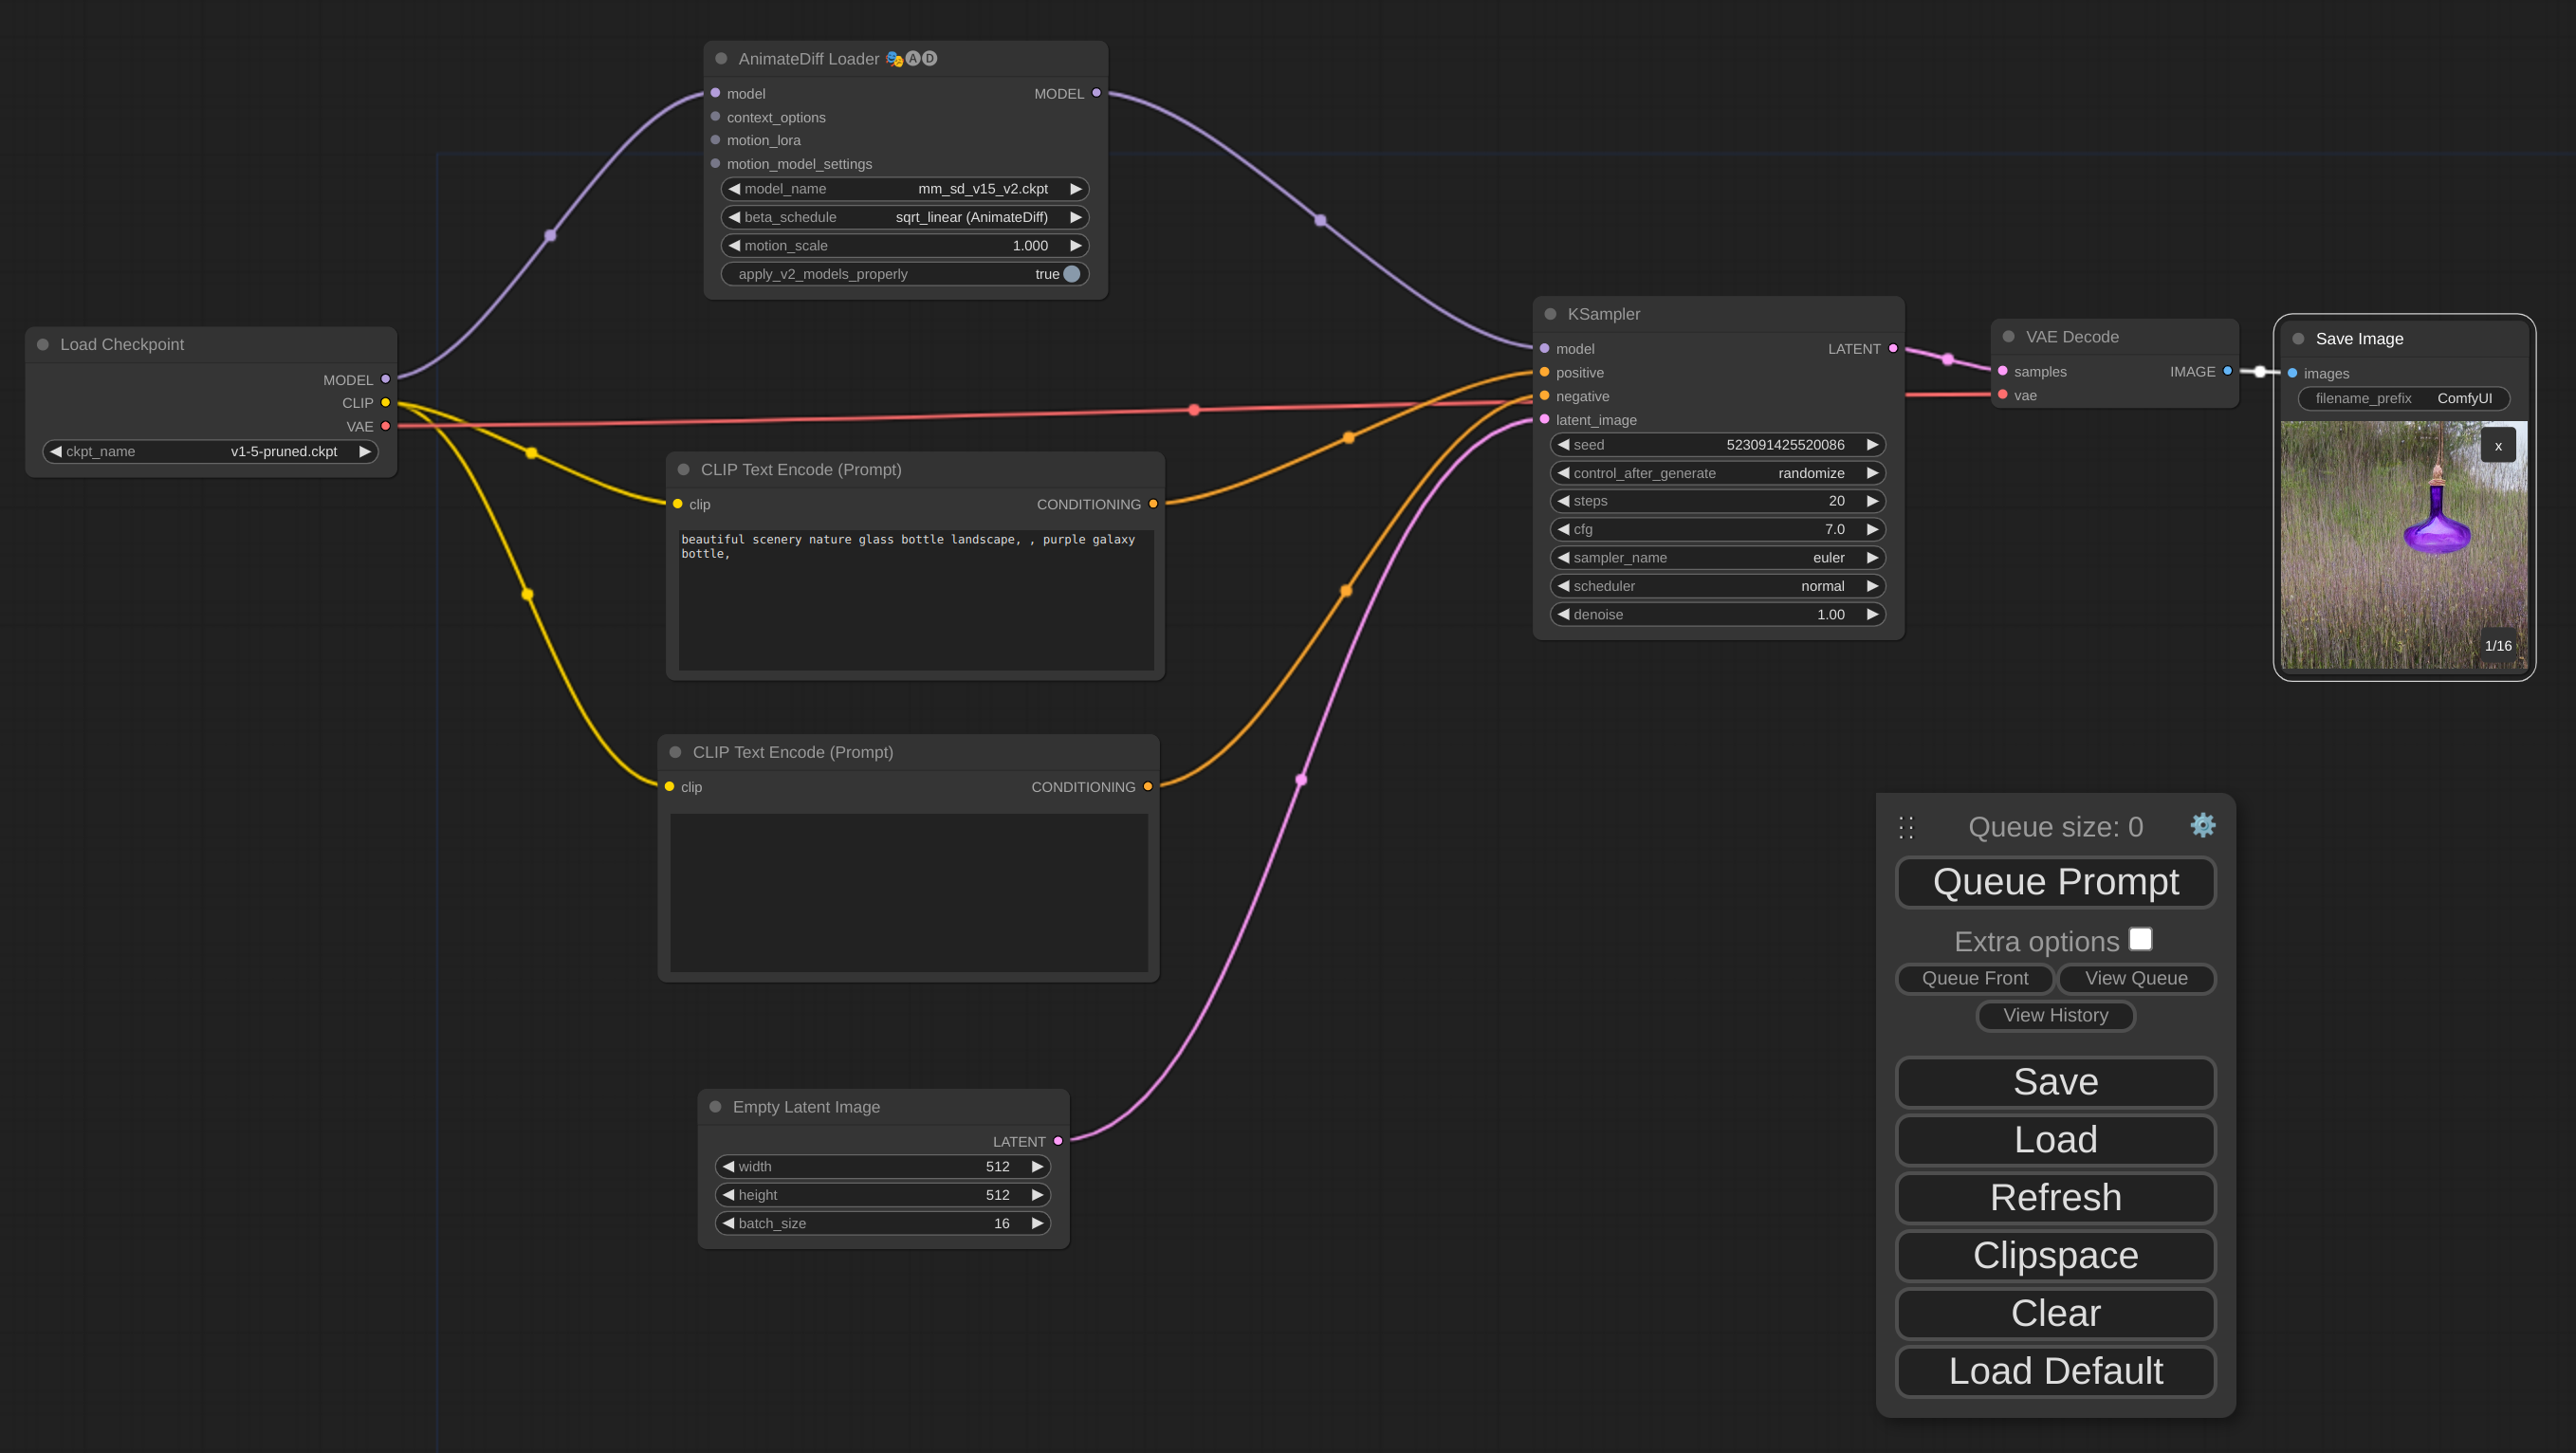Click the Clear button to empty the workflow
The height and width of the screenshot is (1453, 2576).
[2055, 1313]
